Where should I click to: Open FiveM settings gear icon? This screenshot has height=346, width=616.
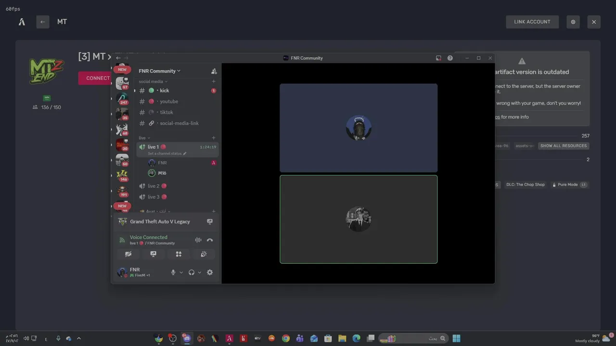point(573,22)
